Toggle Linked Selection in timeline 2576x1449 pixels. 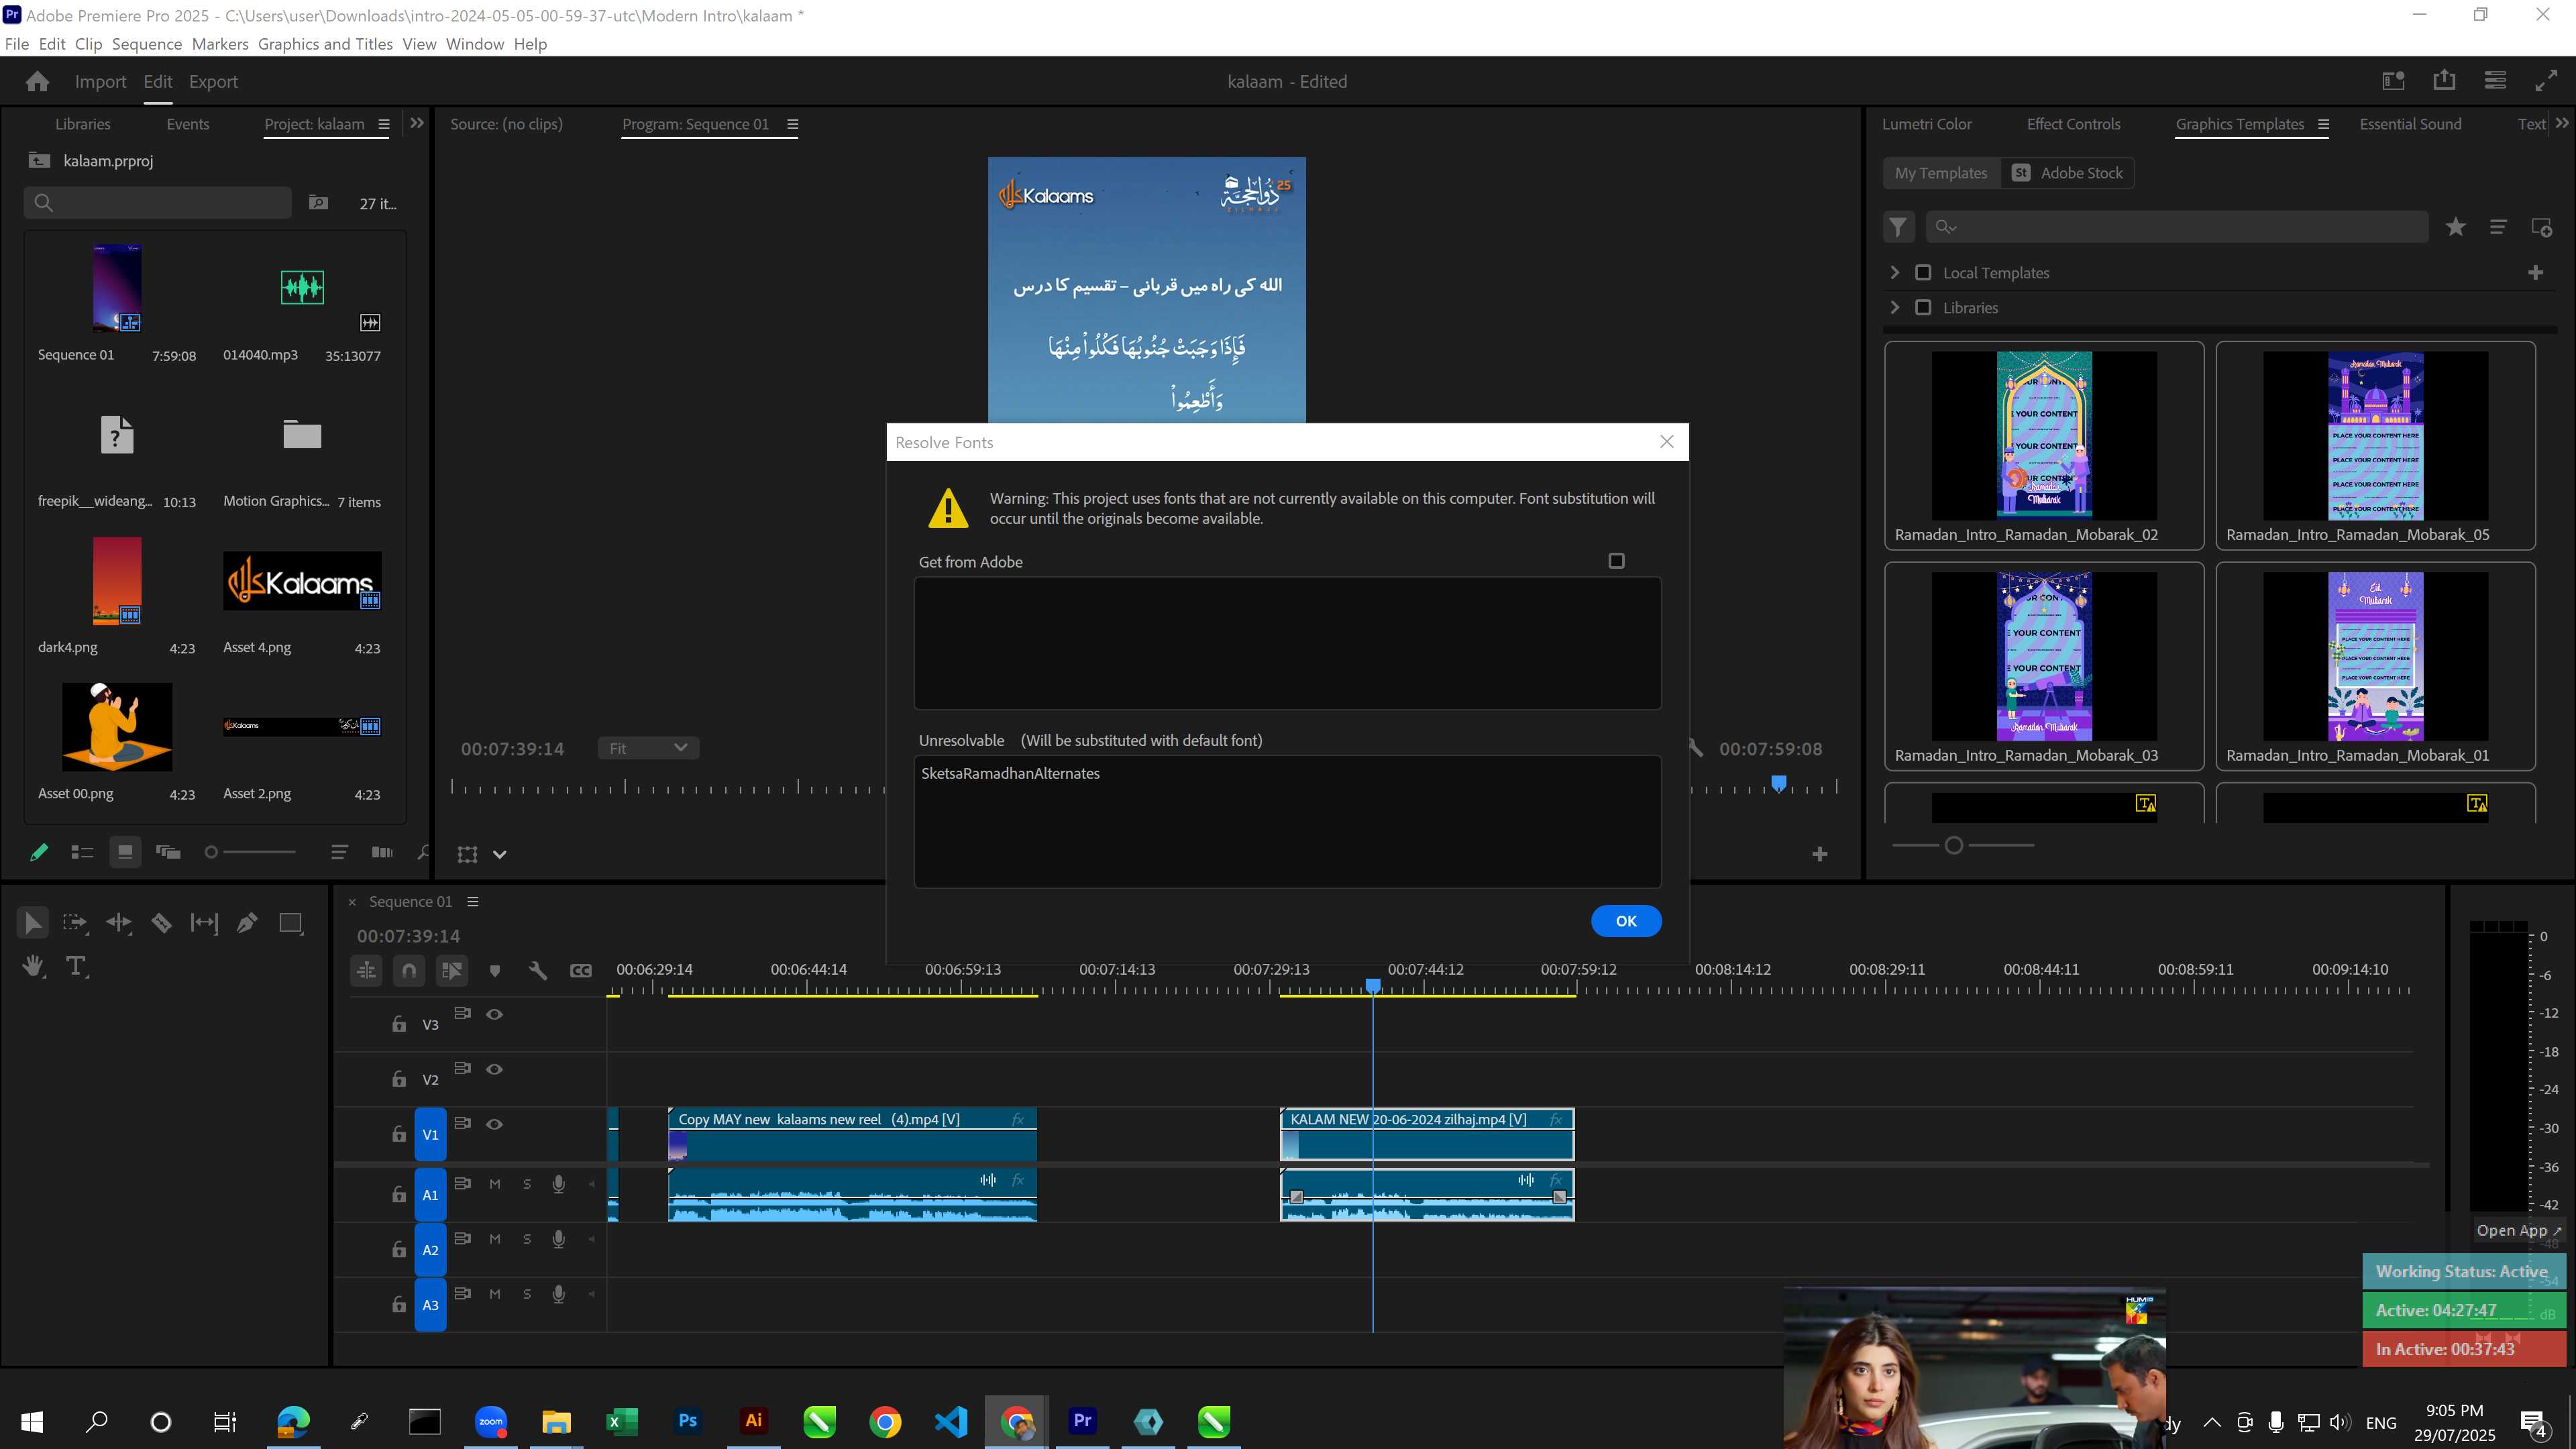[452, 970]
